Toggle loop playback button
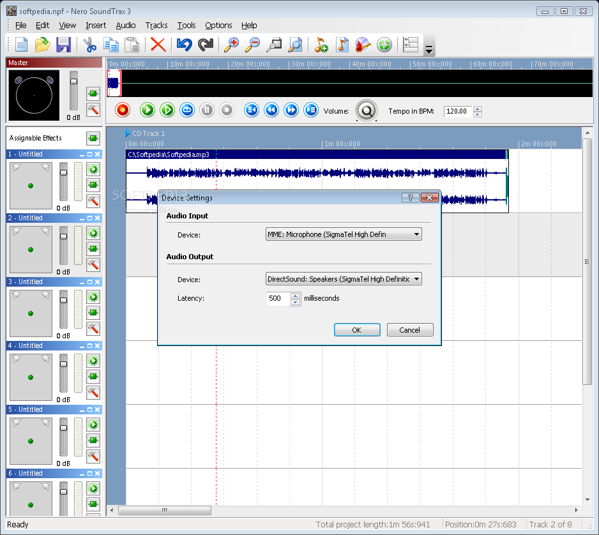Screen dimensions: 599x535 point(187,110)
